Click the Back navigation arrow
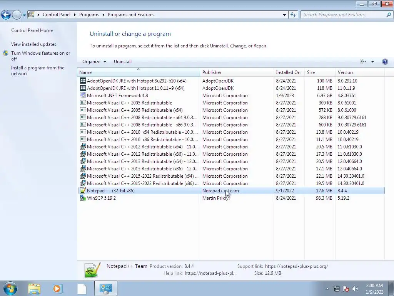The width and height of the screenshot is (394, 296). pyautogui.click(x=6, y=15)
